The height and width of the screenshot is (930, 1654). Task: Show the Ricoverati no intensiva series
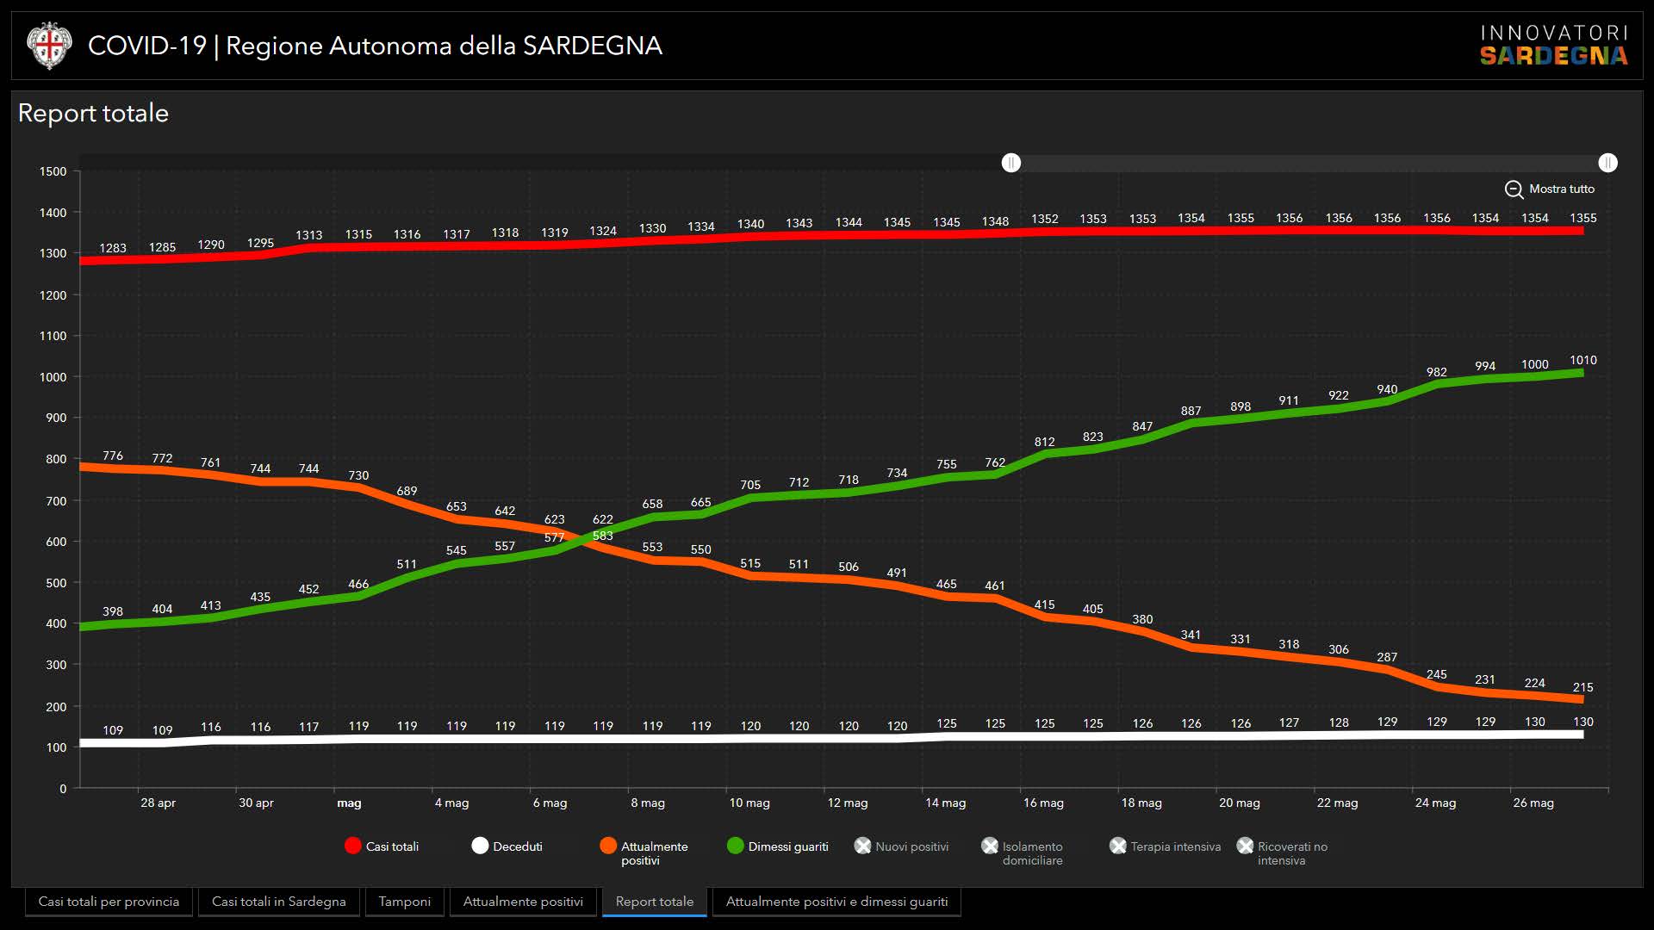click(1245, 846)
